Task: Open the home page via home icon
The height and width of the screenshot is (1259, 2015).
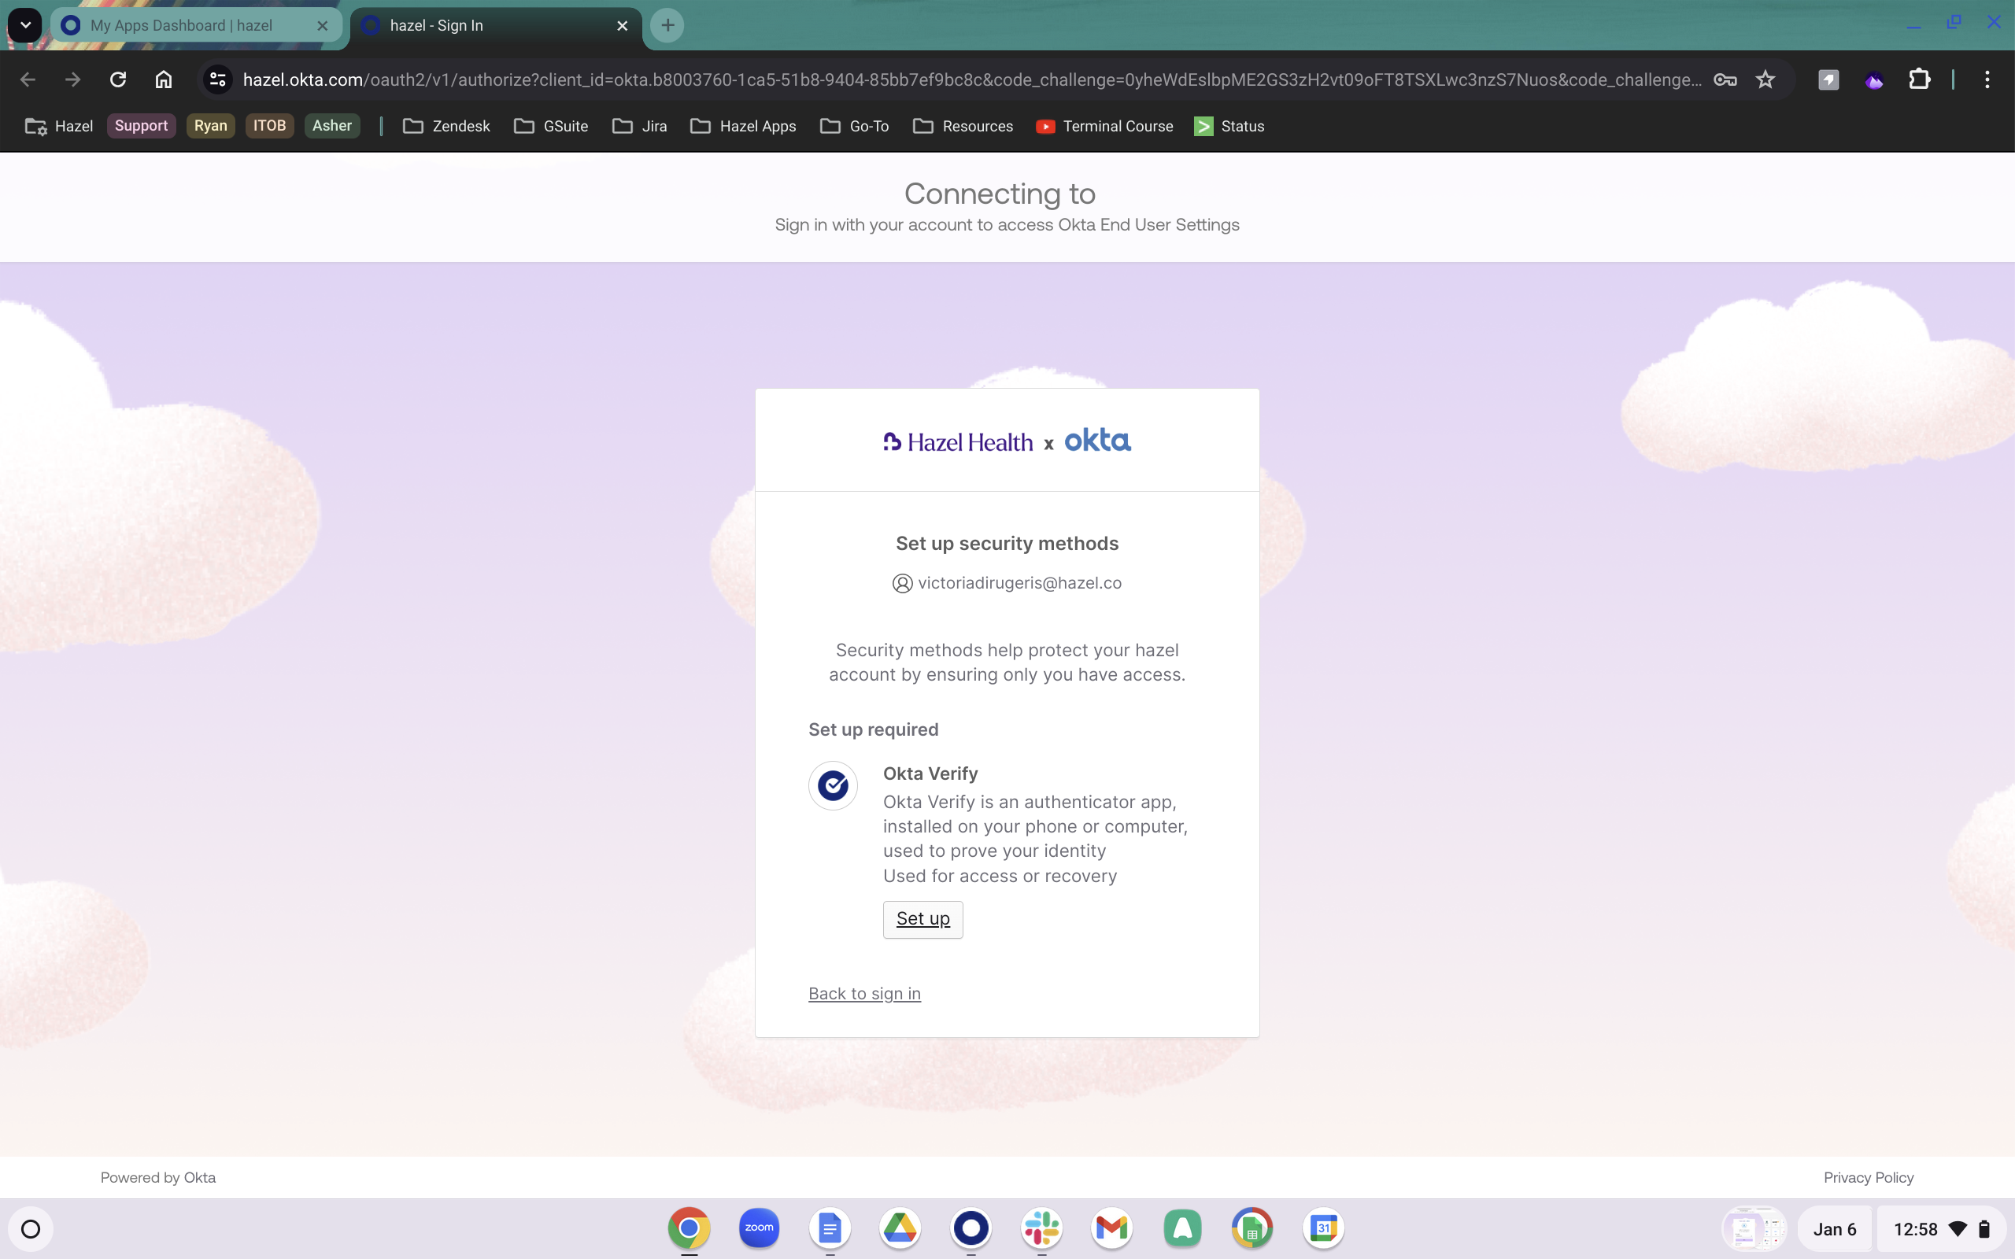Action: pyautogui.click(x=163, y=79)
